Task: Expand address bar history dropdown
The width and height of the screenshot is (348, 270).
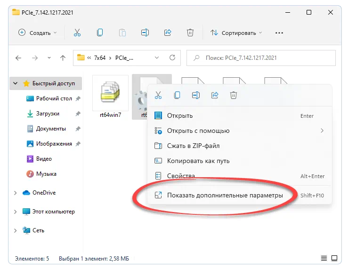Action: (157, 58)
